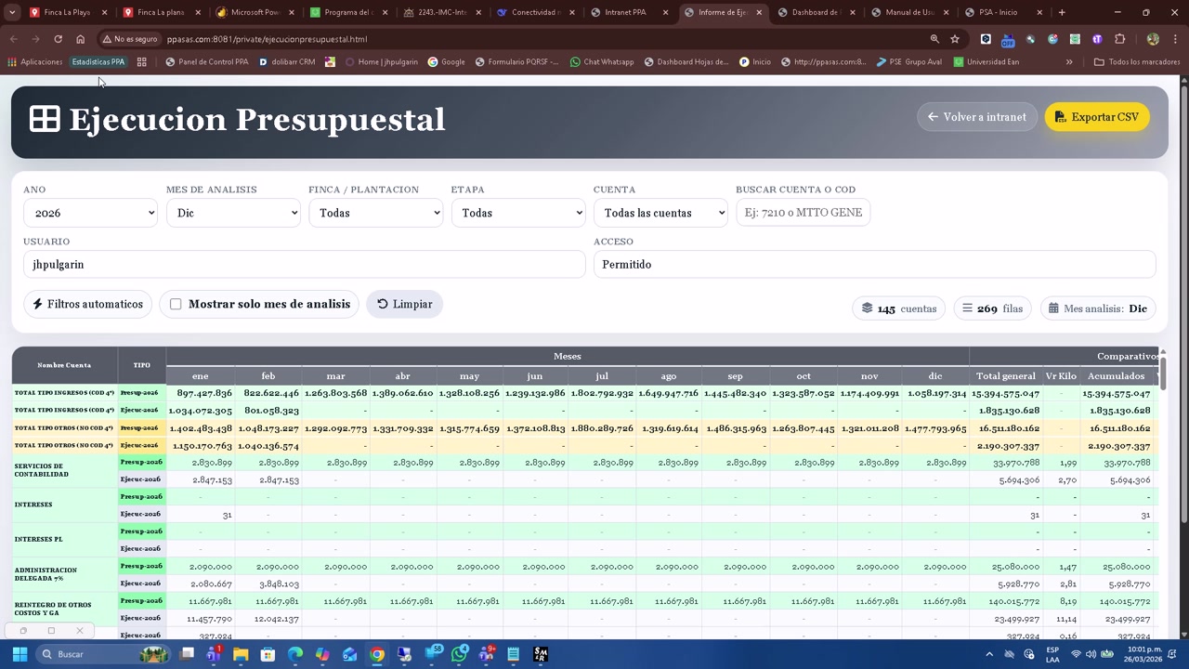Open the browser zoom magnifier icon
This screenshot has width=1189, height=669.
[934, 39]
